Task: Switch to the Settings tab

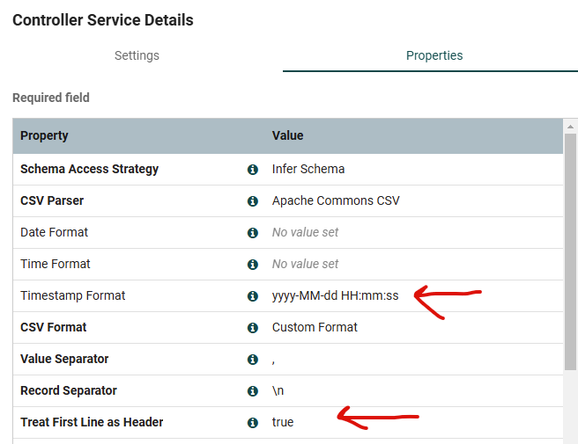Action: click(137, 55)
